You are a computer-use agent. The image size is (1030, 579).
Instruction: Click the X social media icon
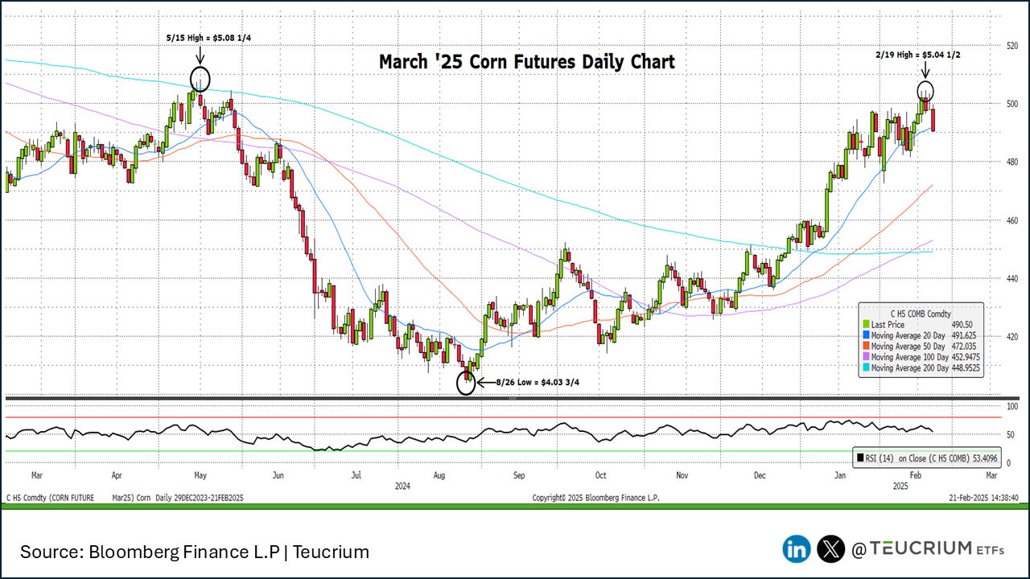[830, 549]
